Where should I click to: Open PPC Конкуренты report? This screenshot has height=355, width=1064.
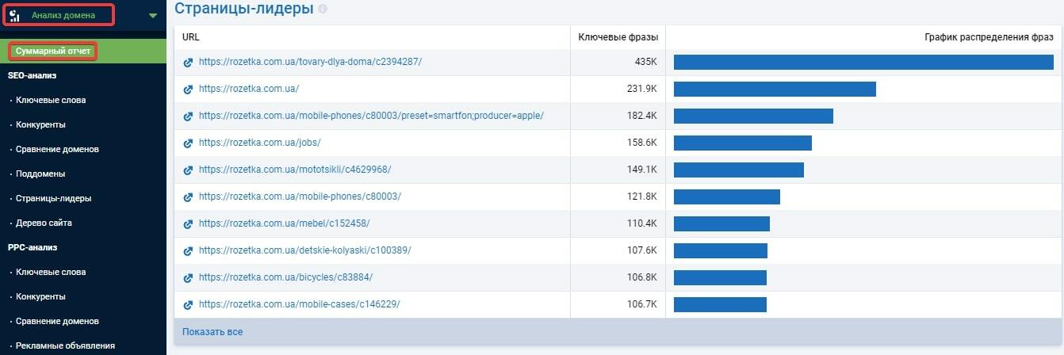pyautogui.click(x=40, y=296)
